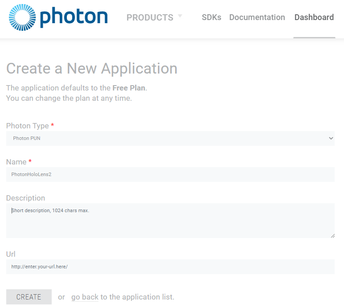The image size is (344, 308).
Task: Click the Url input field
Action: 169,267
